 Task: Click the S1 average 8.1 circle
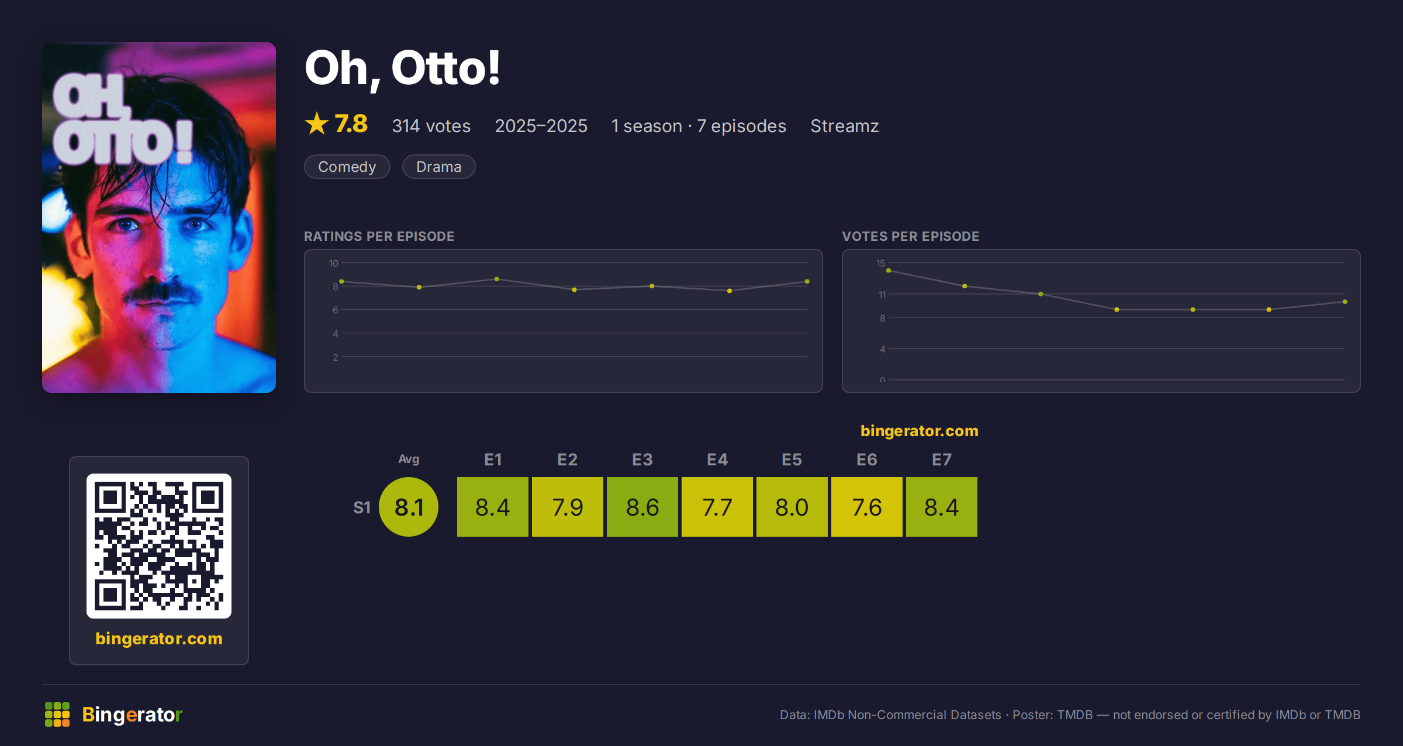click(x=409, y=507)
